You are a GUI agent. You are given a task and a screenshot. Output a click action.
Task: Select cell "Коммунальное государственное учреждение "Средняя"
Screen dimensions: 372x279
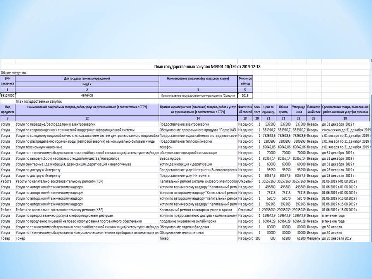point(198,96)
